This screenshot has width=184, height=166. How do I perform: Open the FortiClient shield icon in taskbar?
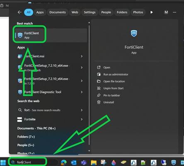174,163
